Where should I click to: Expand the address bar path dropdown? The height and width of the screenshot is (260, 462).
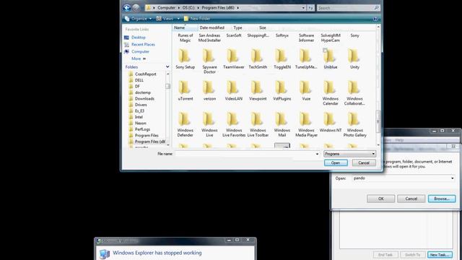pos(303,8)
